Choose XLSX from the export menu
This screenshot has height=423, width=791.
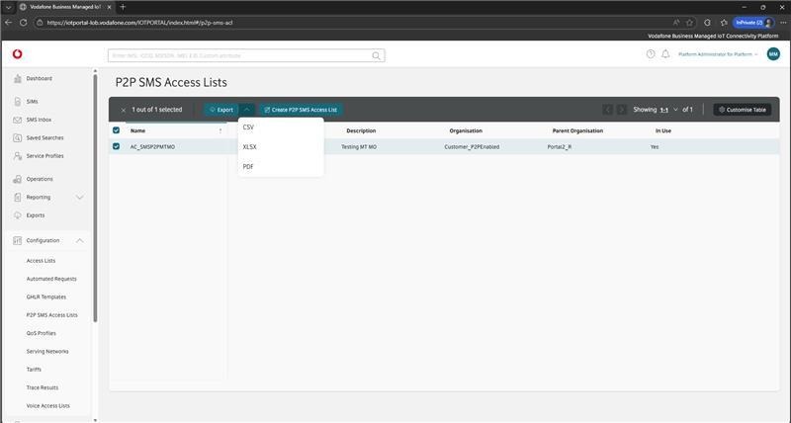point(249,146)
